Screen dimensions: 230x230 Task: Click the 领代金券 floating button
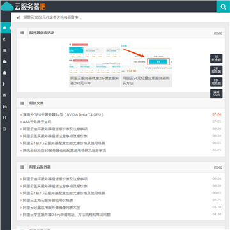(x=217, y=59)
